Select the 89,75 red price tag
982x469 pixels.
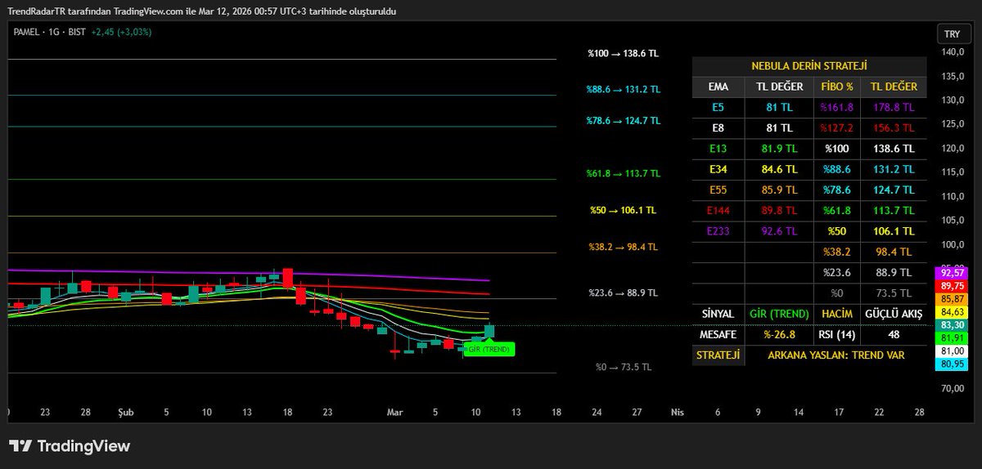coord(950,285)
